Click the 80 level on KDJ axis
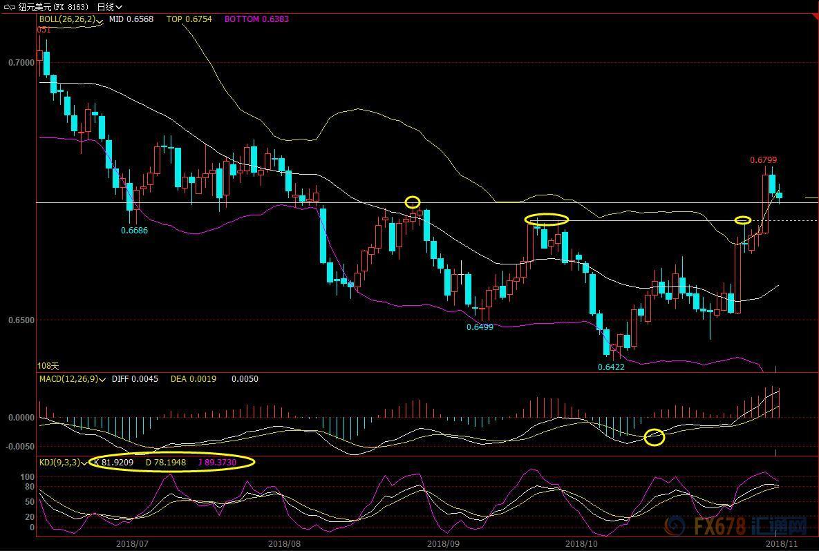 click(x=30, y=487)
